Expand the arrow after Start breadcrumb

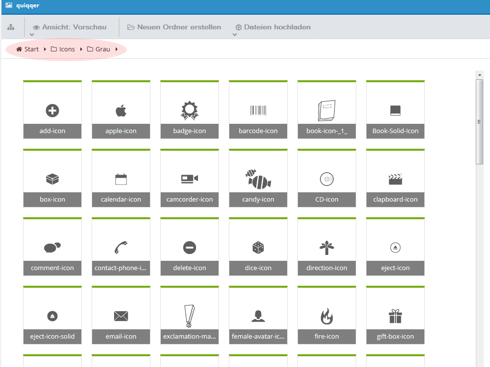[45, 49]
